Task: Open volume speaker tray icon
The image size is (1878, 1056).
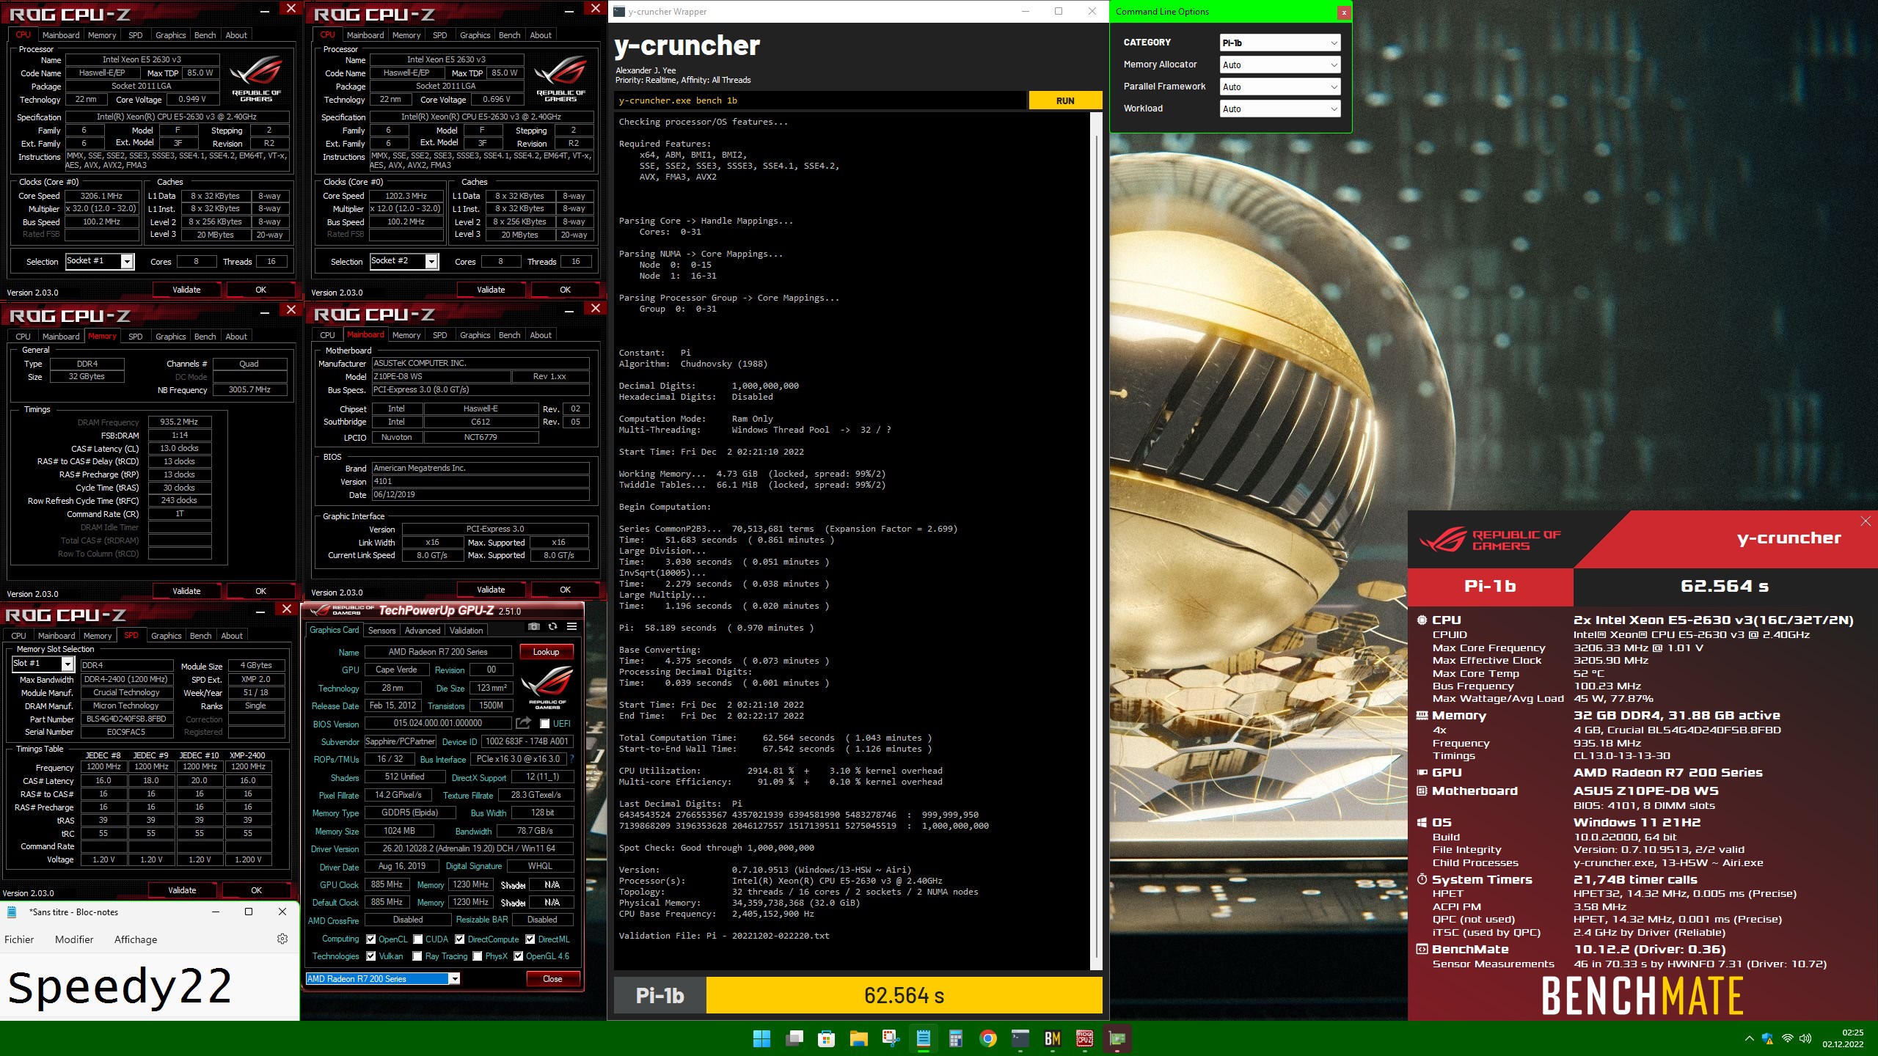Action: 1805,1038
